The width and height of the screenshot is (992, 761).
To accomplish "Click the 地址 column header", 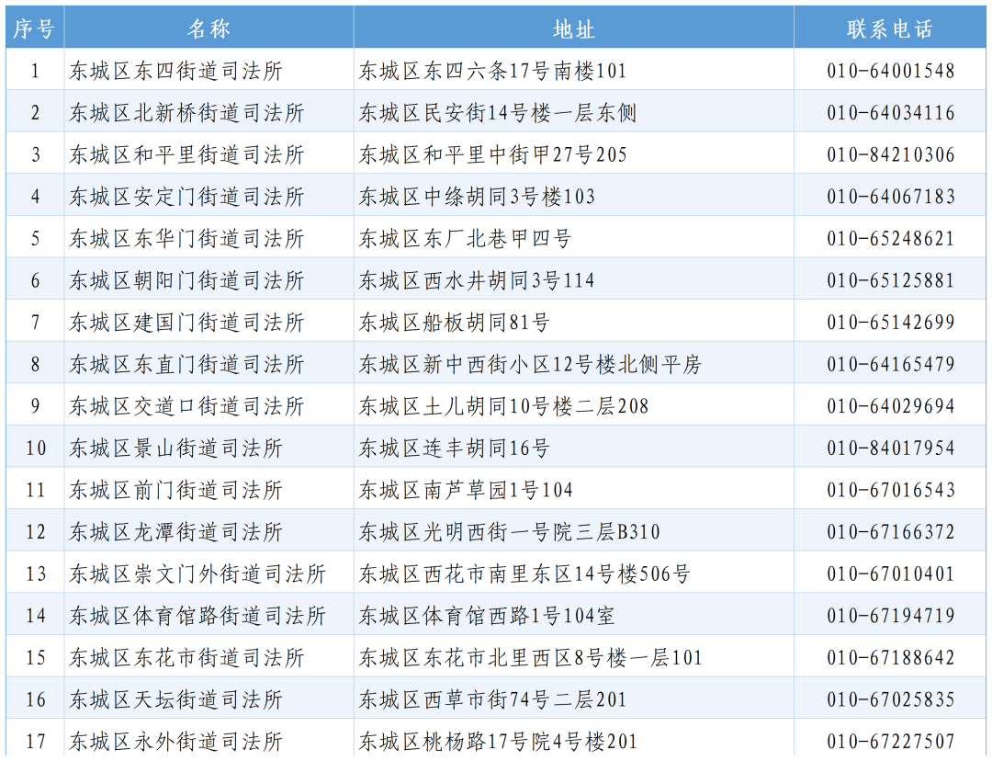I will coord(573,29).
